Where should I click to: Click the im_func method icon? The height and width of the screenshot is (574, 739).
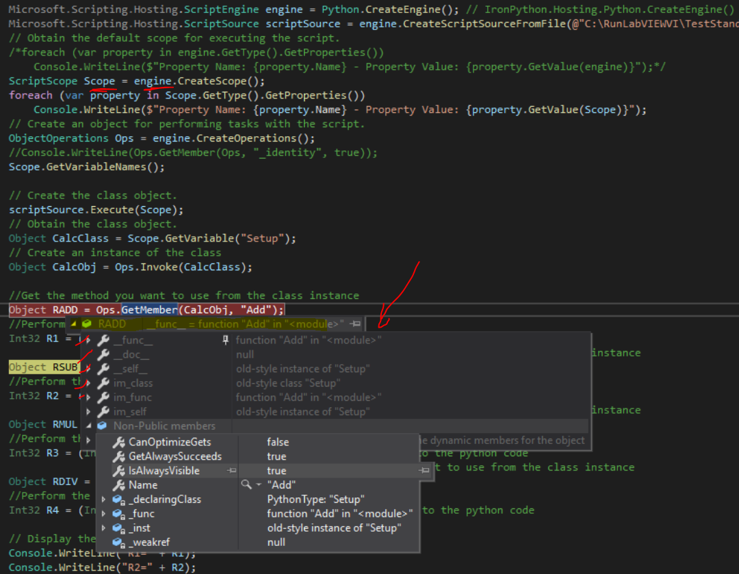coord(103,397)
